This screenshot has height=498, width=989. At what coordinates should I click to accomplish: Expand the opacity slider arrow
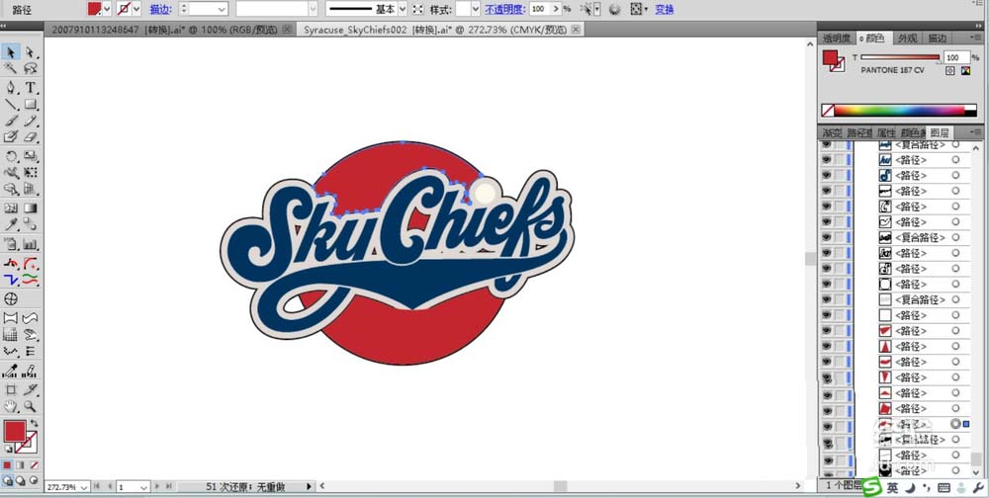coord(556,9)
